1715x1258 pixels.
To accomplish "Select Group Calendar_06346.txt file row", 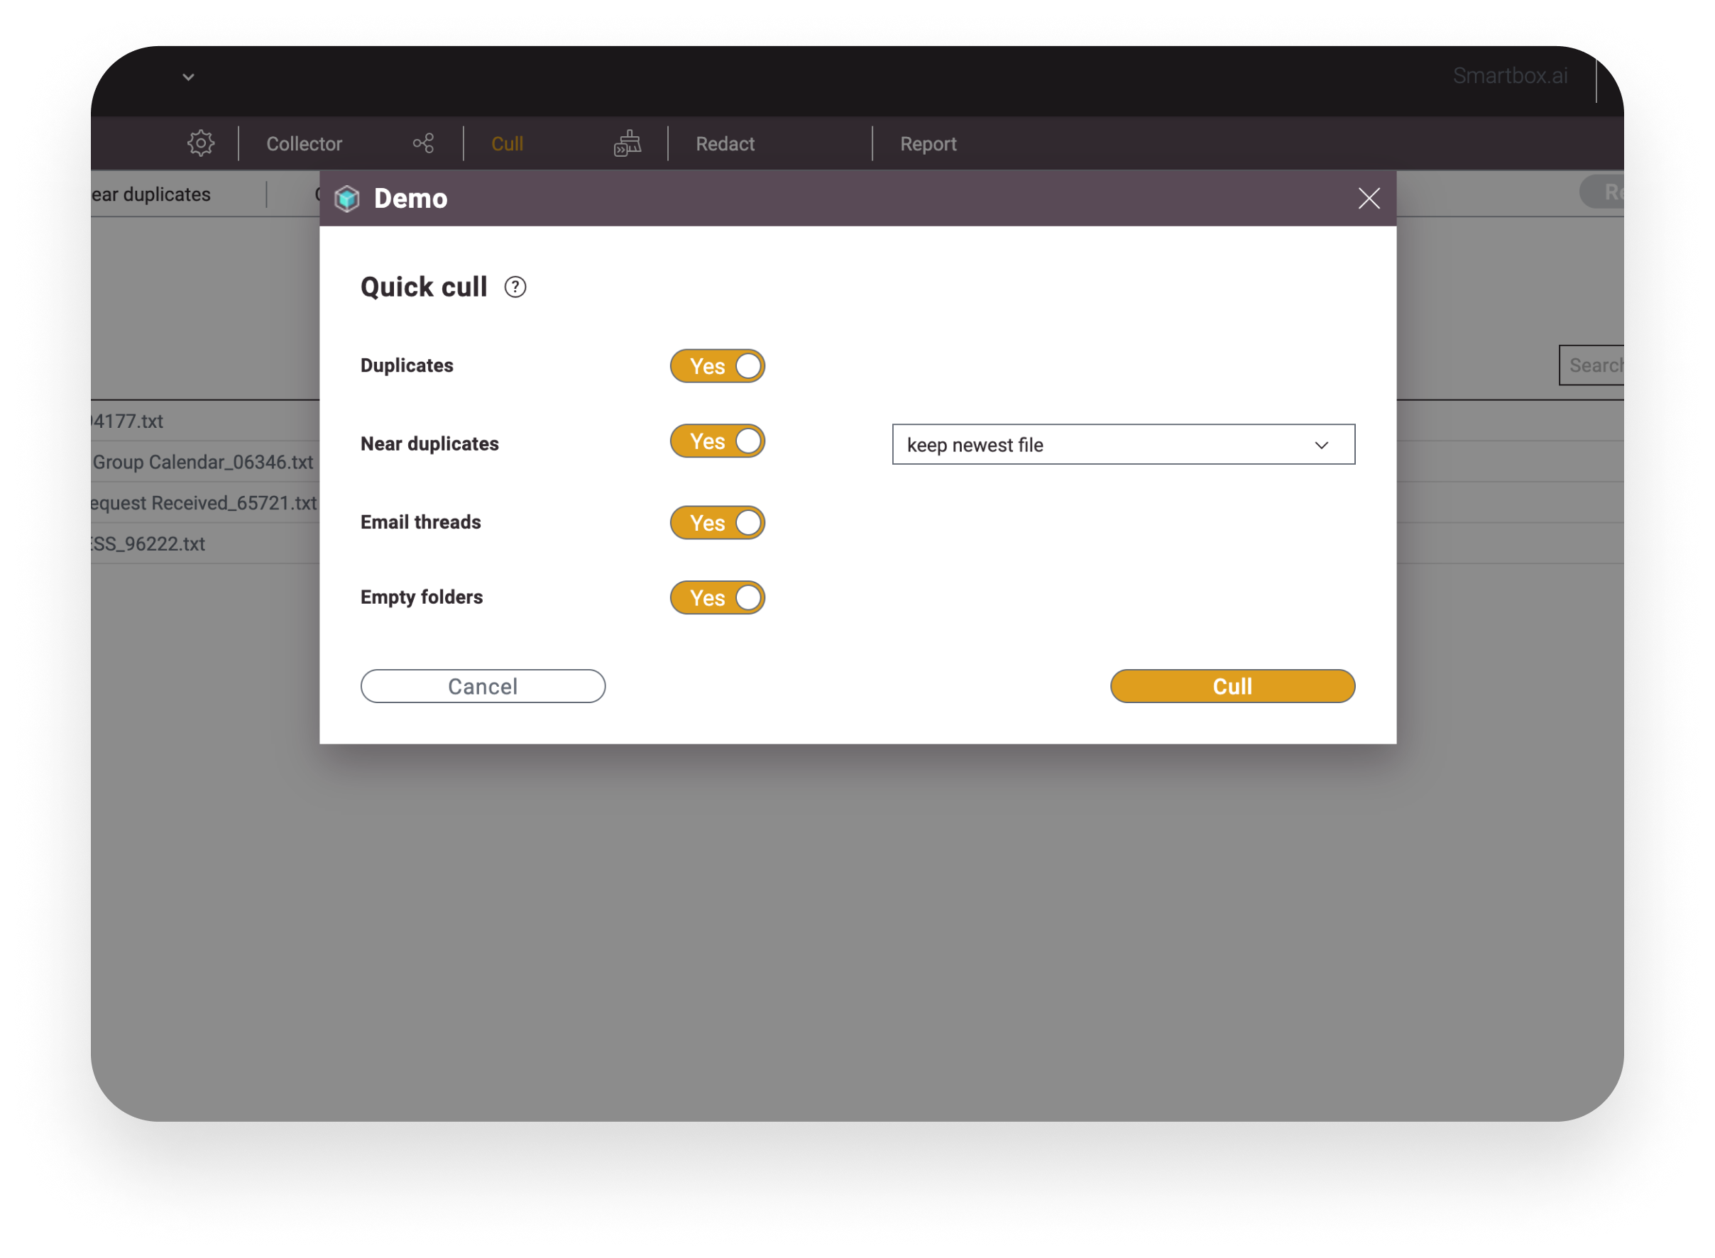I will pos(202,462).
